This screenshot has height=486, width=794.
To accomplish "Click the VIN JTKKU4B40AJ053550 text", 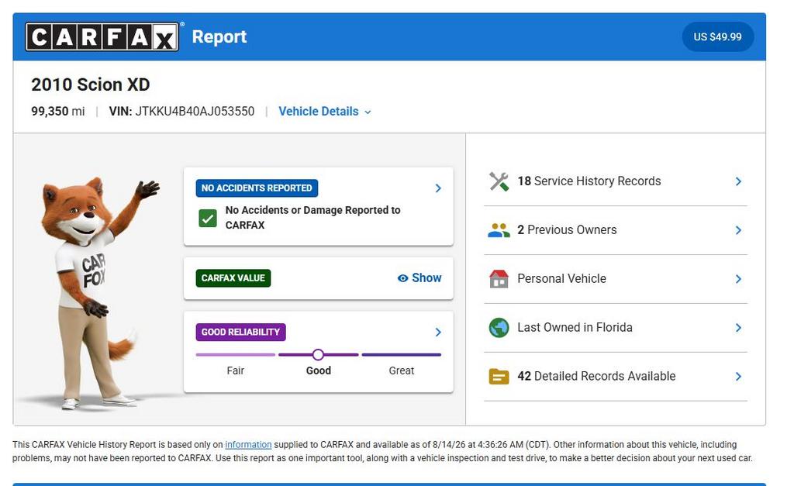I will [181, 112].
